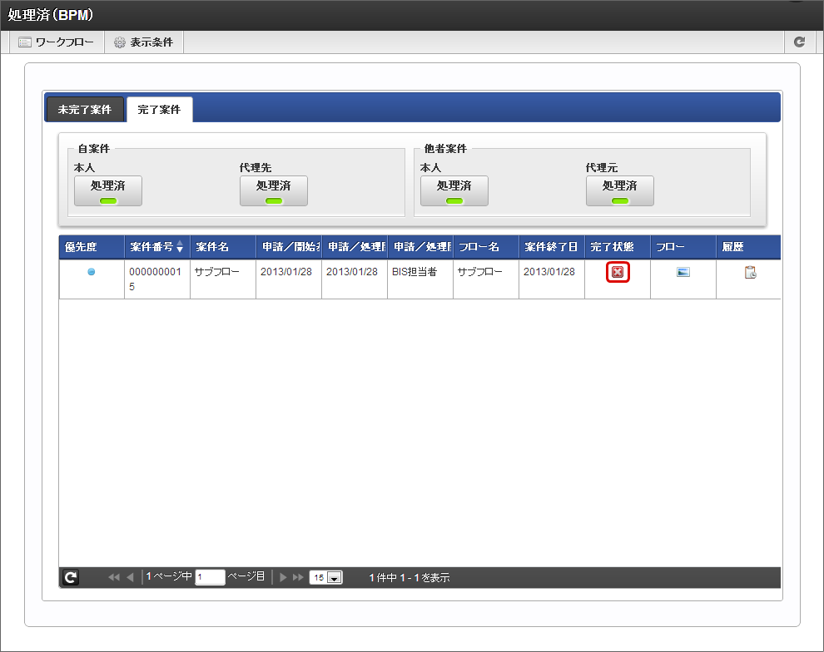Screen dimensions: 824x652
Task: Open the flow diagram icon for サブフロー
Action: point(683,272)
